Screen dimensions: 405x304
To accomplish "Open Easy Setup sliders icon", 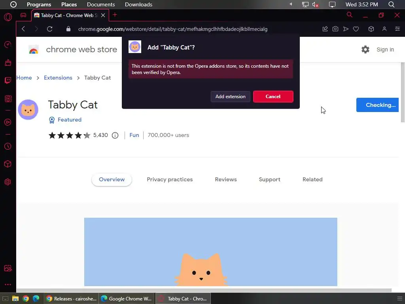I will [397, 29].
